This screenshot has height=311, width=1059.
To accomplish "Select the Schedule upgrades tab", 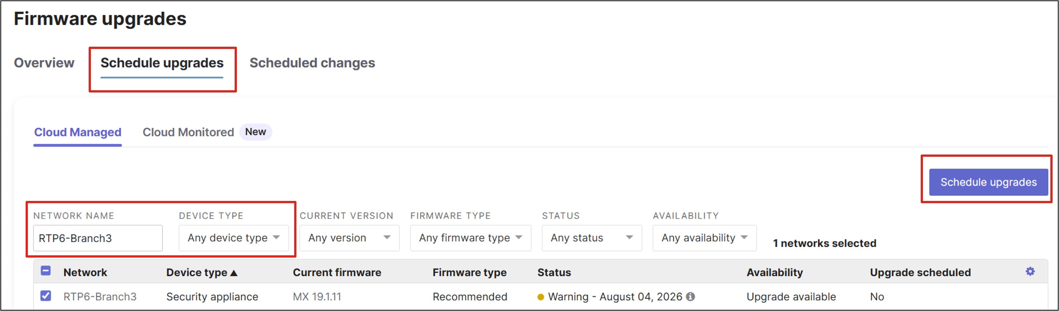I will click(162, 63).
